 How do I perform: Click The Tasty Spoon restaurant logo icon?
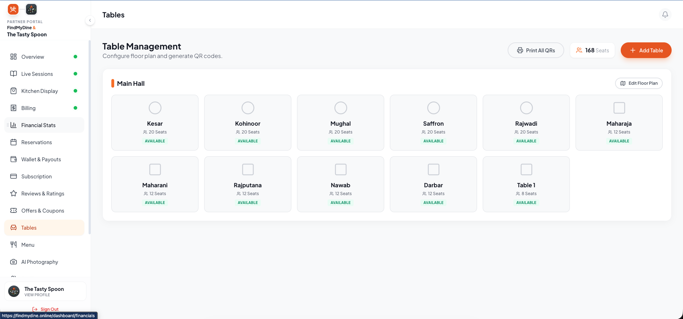(31, 9)
